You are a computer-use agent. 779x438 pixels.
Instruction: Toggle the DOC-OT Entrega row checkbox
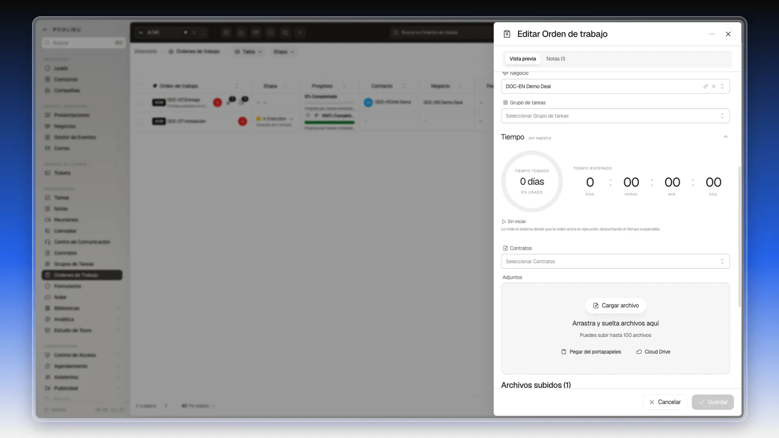pyautogui.click(x=139, y=103)
